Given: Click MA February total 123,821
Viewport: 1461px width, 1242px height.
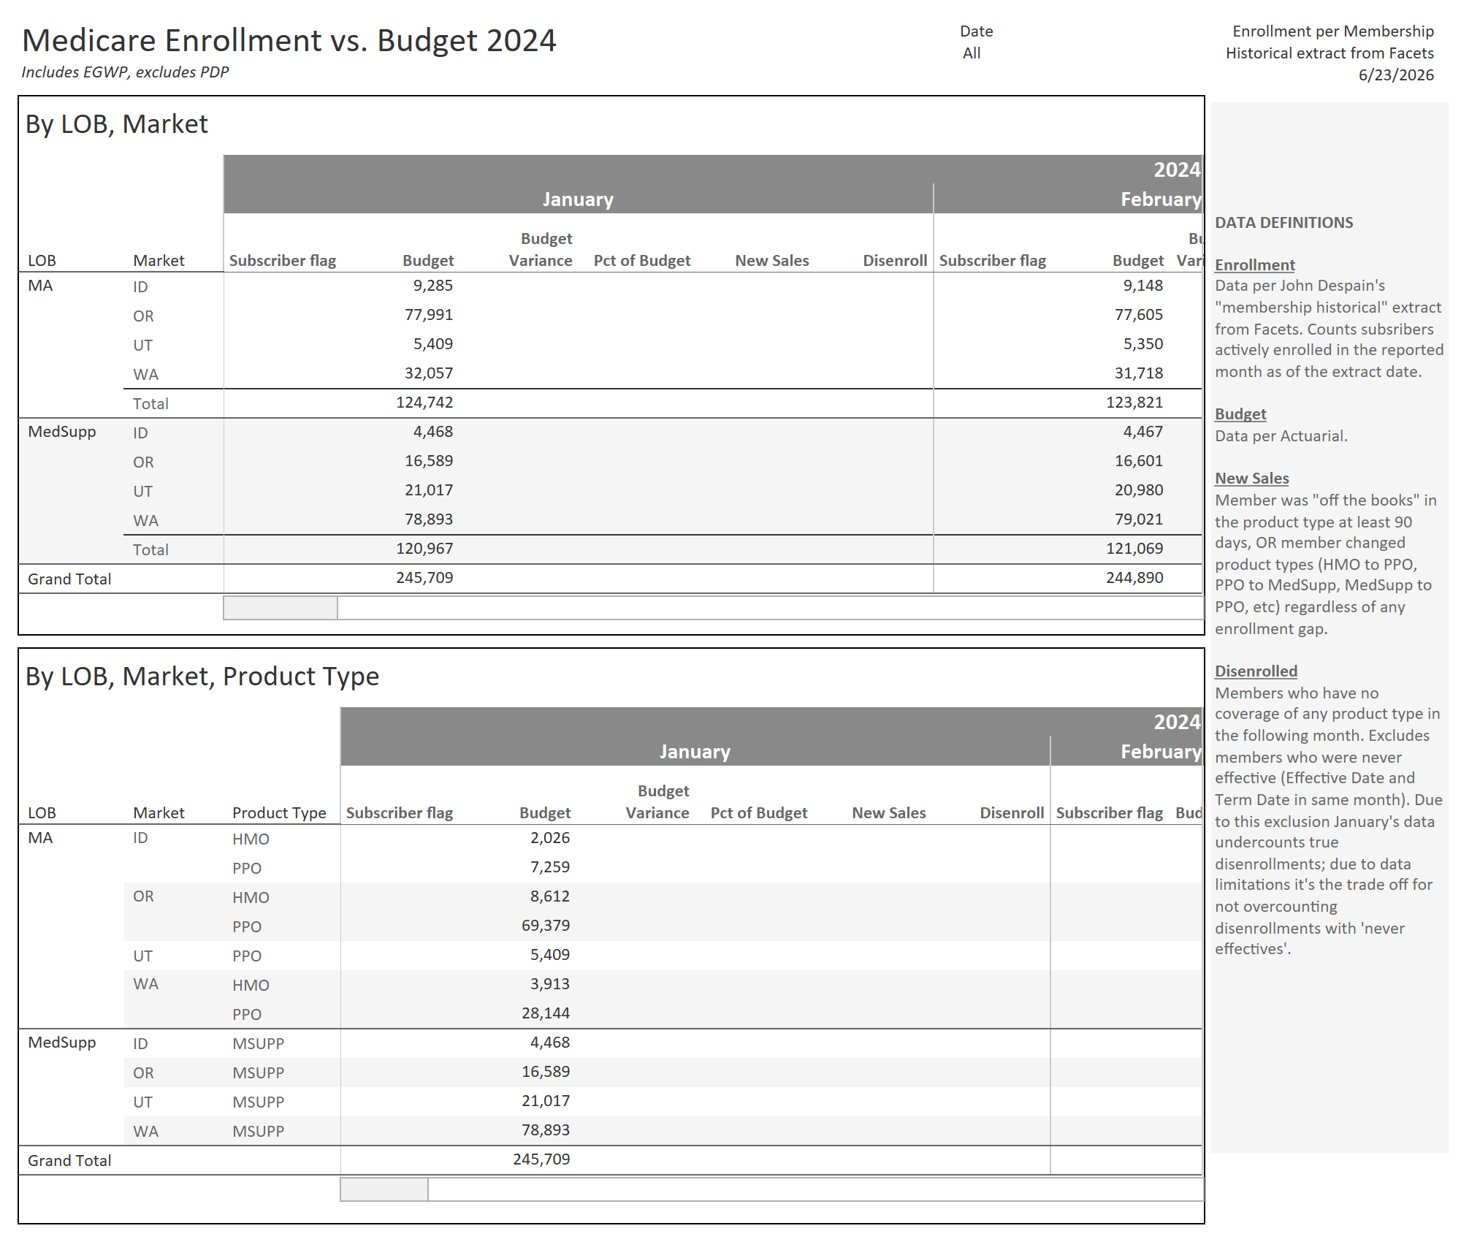Looking at the screenshot, I should click(x=1134, y=403).
